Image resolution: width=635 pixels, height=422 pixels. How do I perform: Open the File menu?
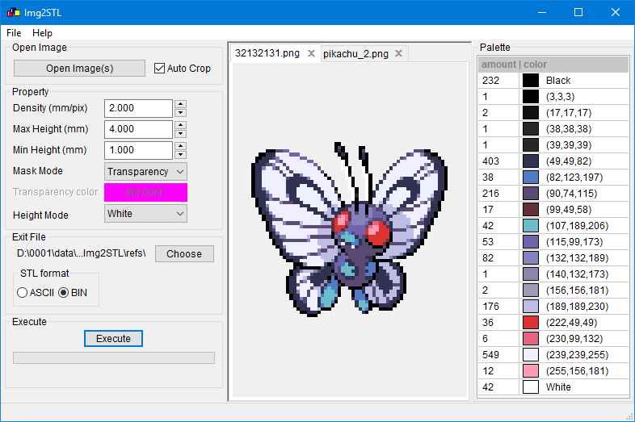(x=14, y=33)
